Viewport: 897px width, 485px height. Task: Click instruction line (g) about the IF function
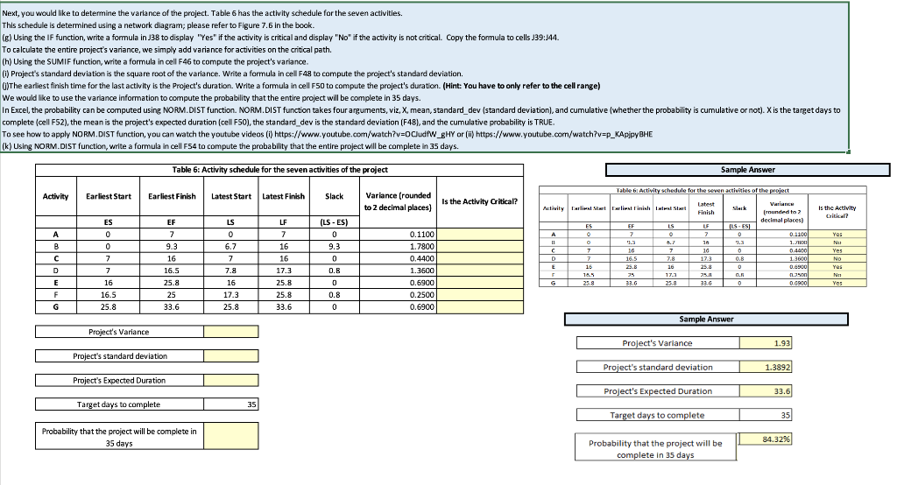[280, 38]
